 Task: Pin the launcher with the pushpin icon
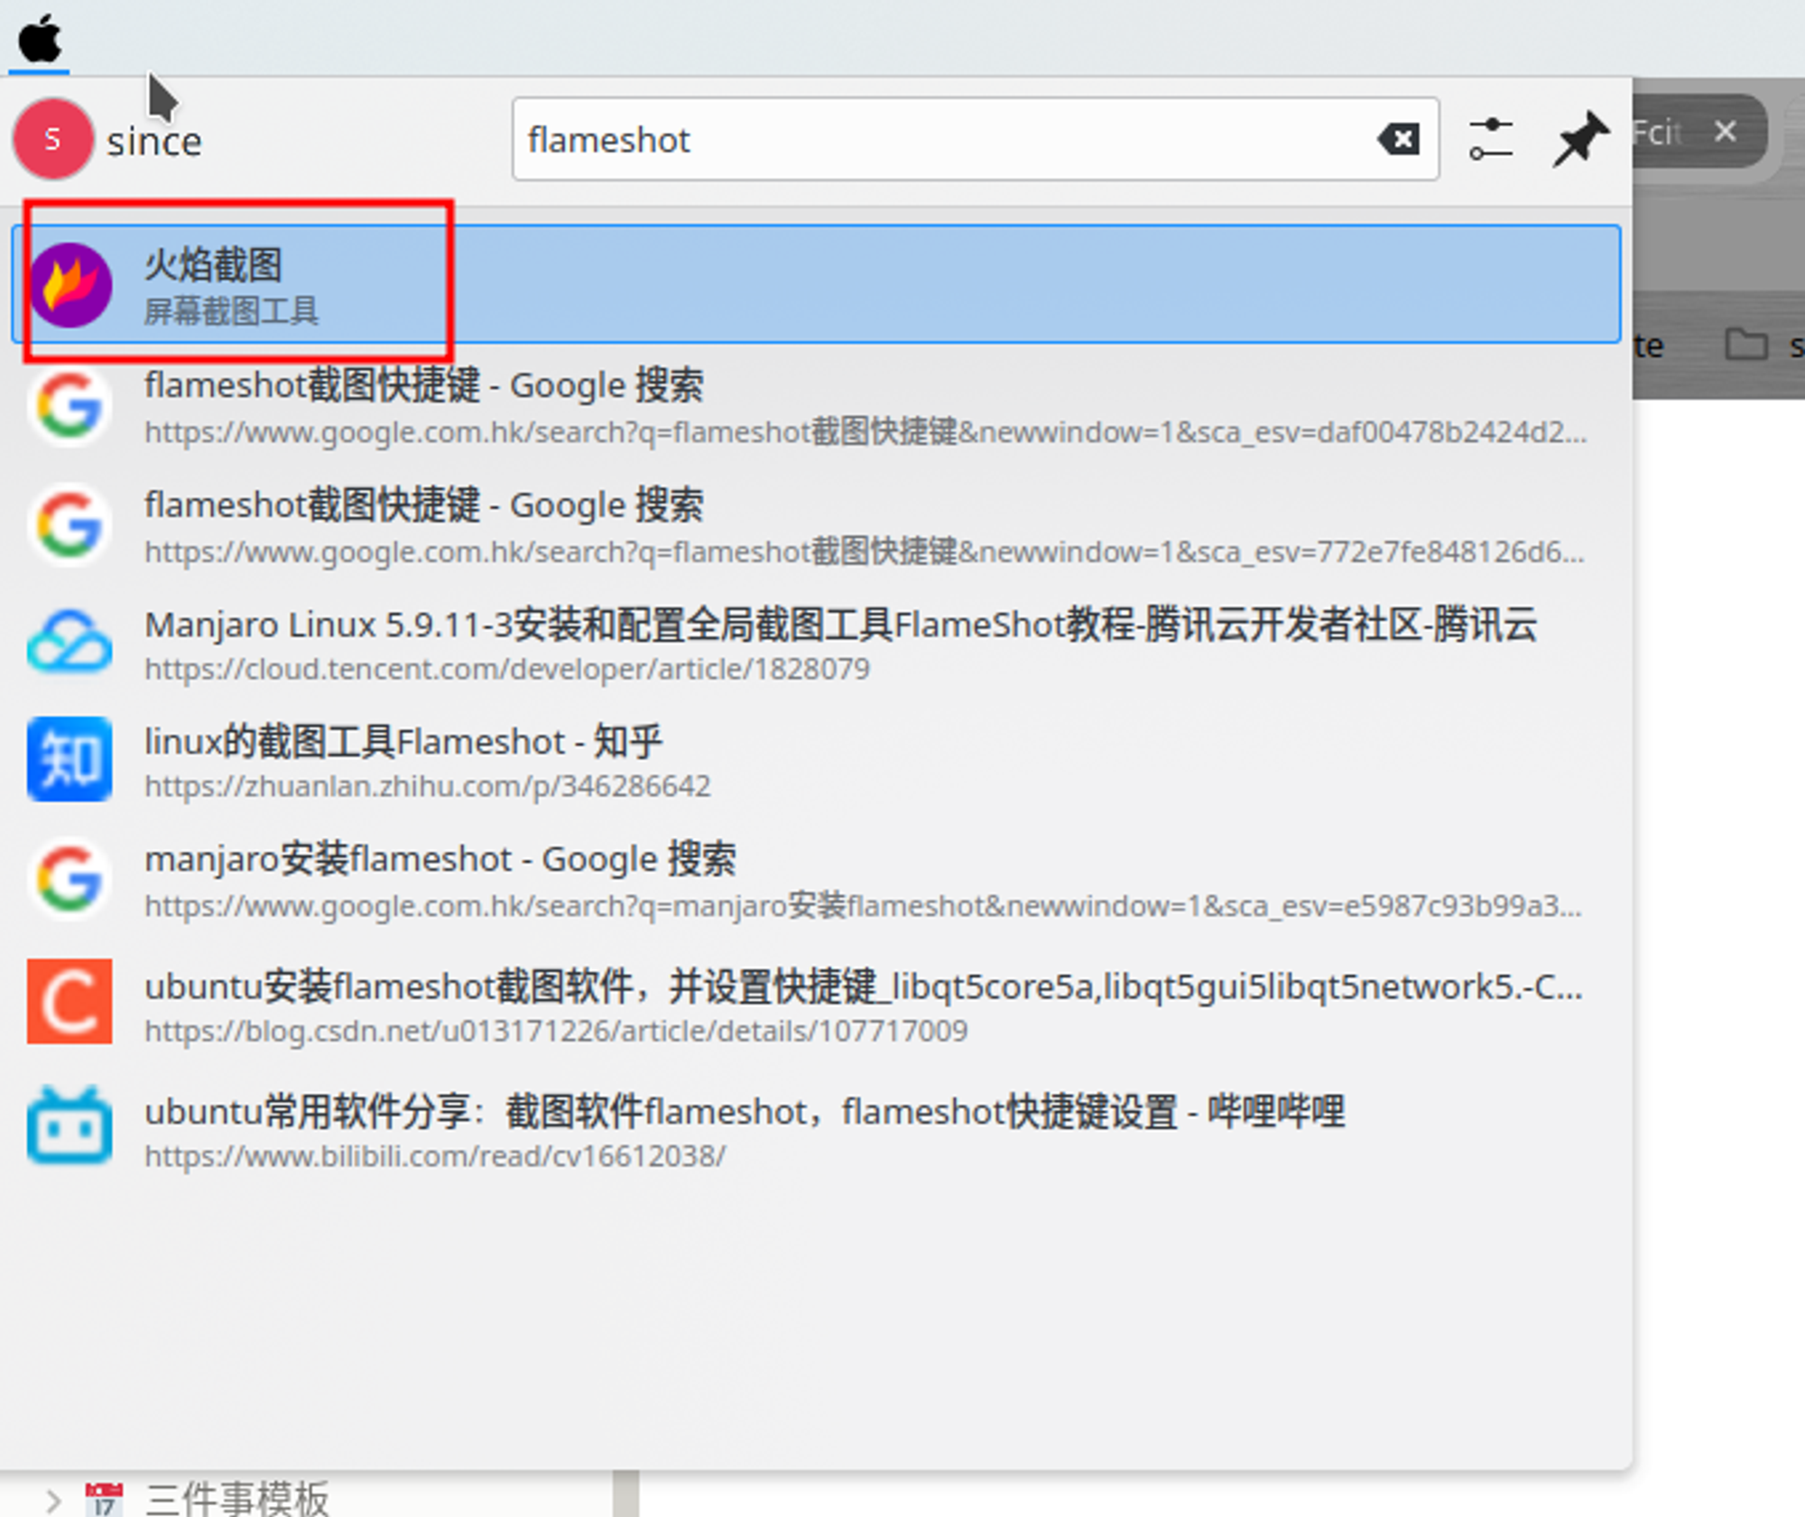click(x=1579, y=139)
